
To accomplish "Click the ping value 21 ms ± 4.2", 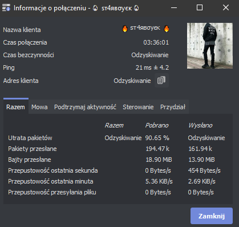I will click(x=152, y=67).
